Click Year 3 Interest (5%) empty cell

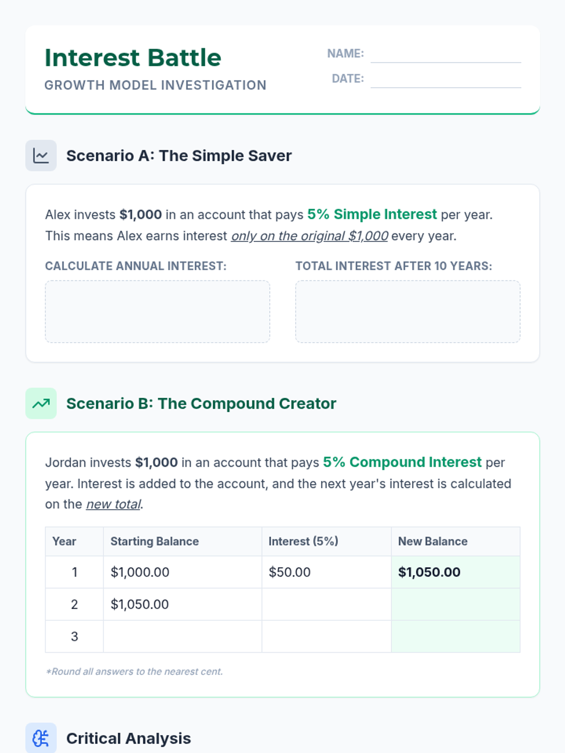(x=326, y=636)
